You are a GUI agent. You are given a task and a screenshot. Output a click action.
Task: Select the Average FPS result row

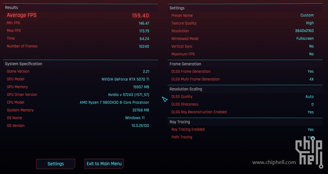pyautogui.click(x=78, y=15)
